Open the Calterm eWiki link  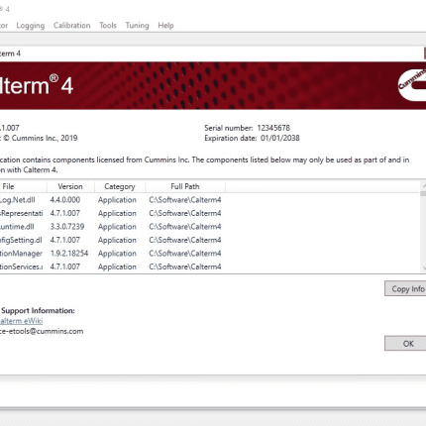pos(21,321)
